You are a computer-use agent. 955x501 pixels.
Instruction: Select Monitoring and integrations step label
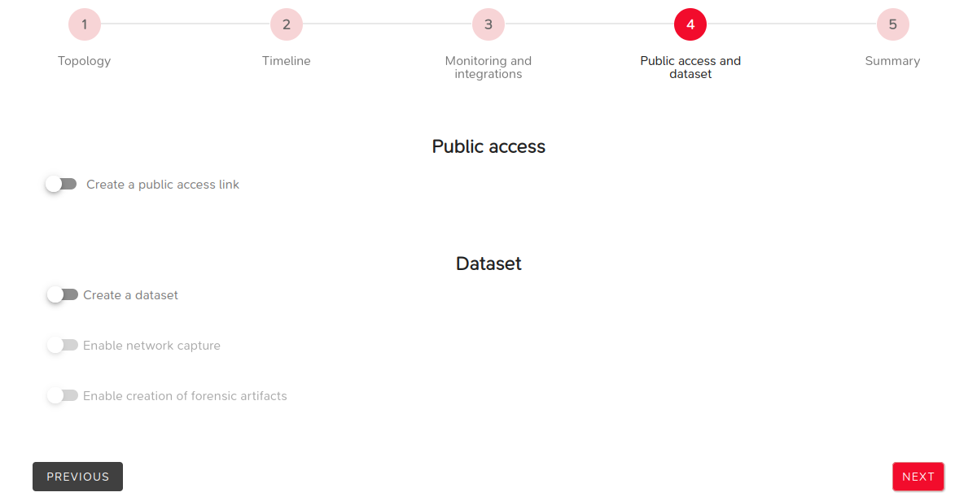coord(488,67)
